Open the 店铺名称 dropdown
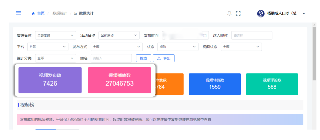The height and width of the screenshot is (140, 320). tap(55, 35)
